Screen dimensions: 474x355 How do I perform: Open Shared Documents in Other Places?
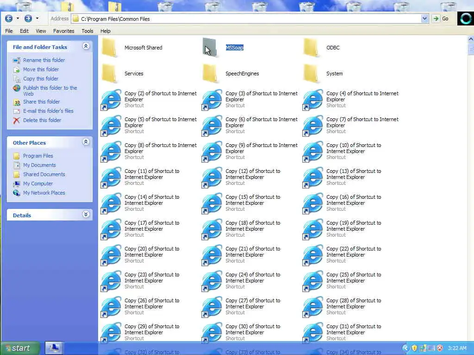tap(44, 174)
